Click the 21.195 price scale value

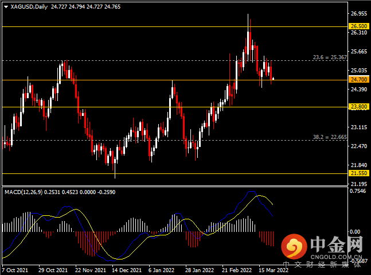(359, 184)
